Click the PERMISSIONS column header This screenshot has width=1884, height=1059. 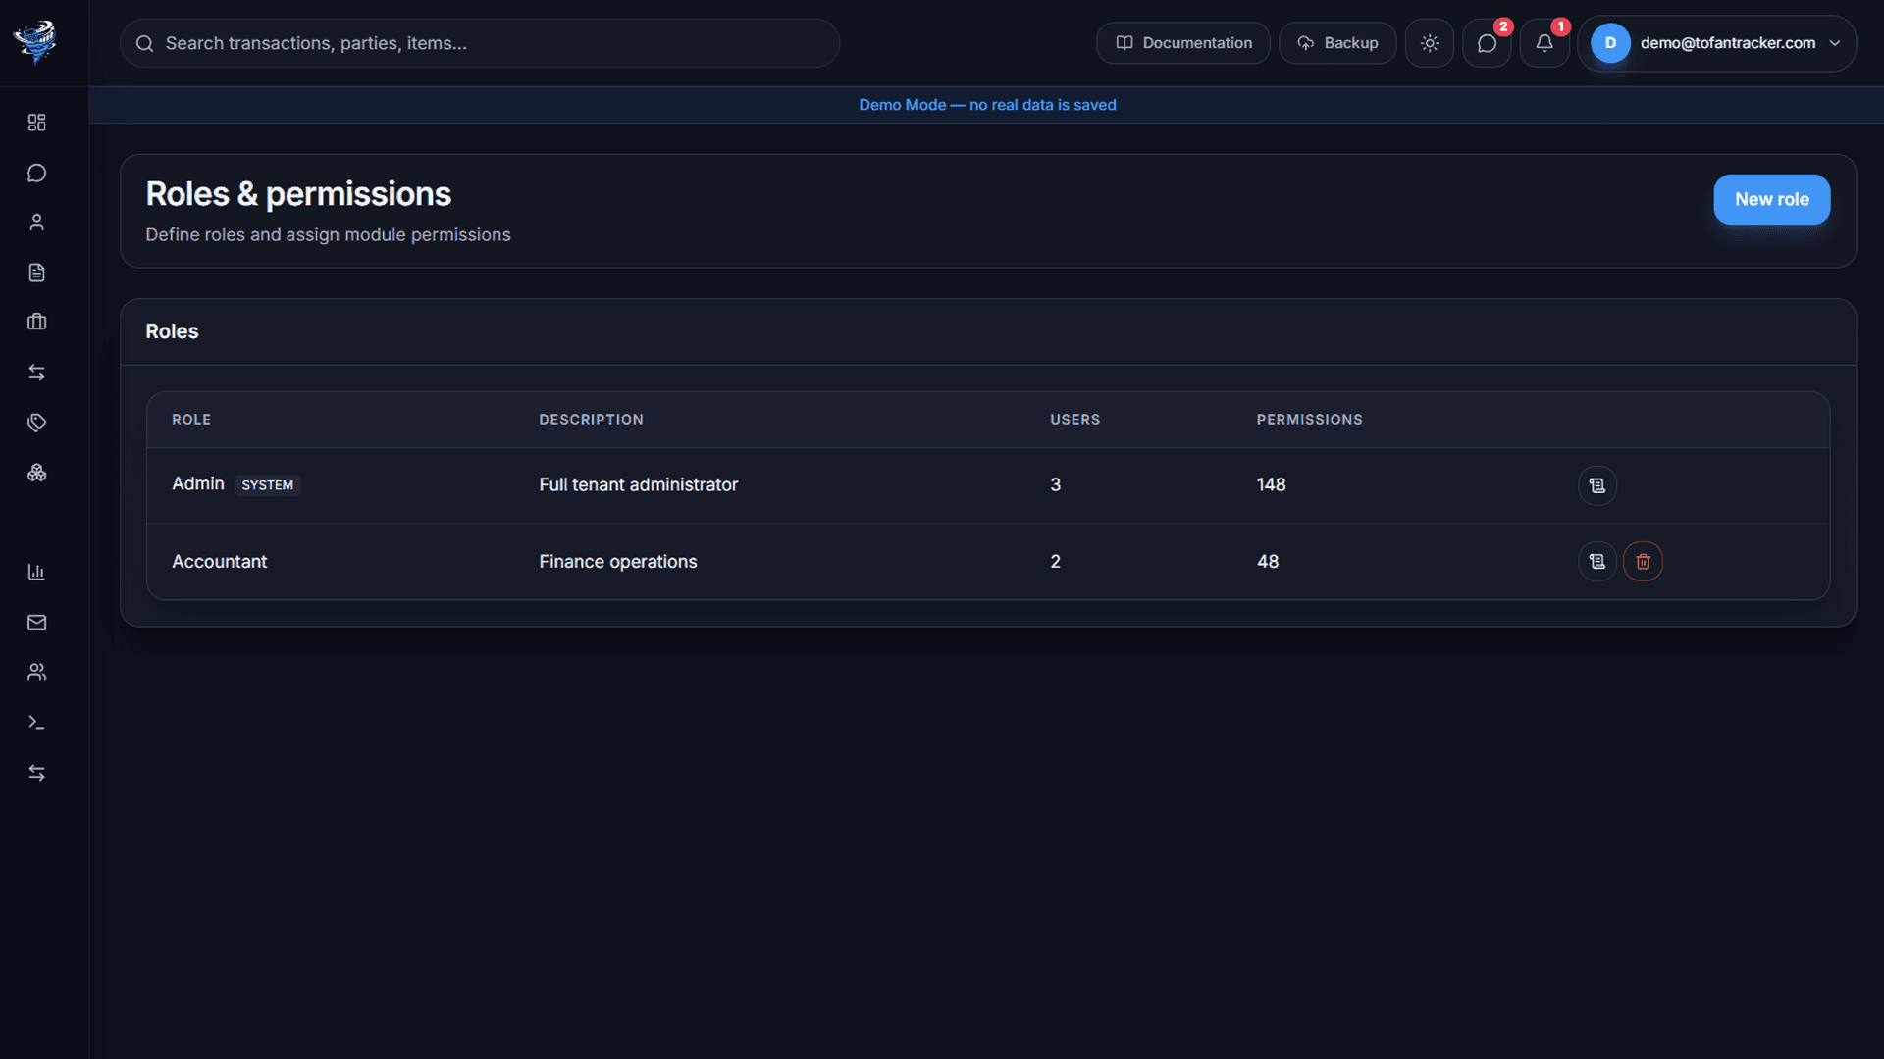click(1309, 420)
